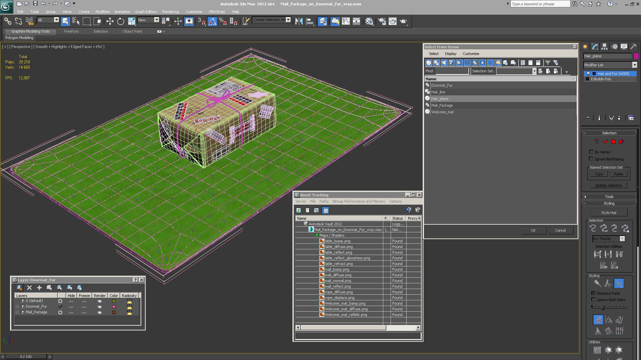This screenshot has width=641, height=360.
Task: Click the Hair_plane object color swatch
Action: [636, 56]
